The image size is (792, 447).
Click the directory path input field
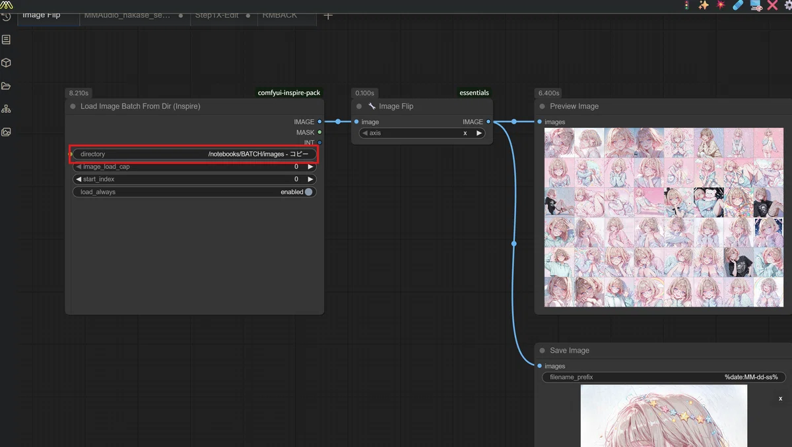pos(194,154)
